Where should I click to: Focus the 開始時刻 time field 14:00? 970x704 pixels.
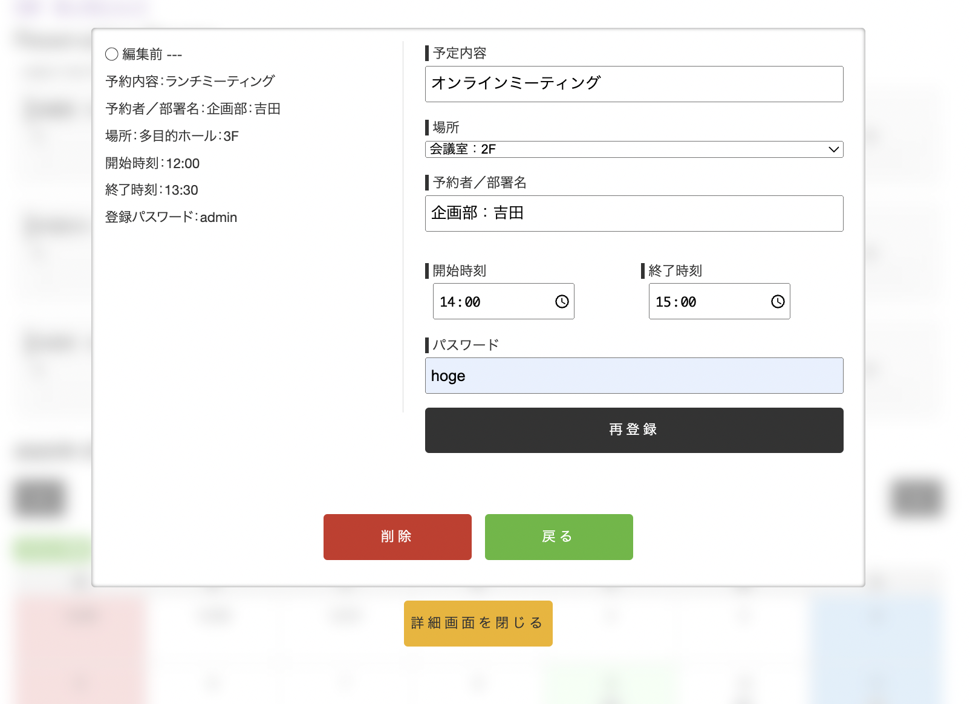(x=503, y=301)
